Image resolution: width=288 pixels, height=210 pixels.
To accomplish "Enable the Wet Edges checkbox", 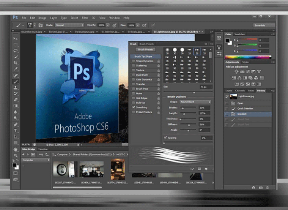I will coord(134,98).
